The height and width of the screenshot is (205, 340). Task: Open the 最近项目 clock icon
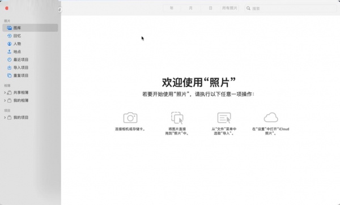pyautogui.click(x=9, y=59)
